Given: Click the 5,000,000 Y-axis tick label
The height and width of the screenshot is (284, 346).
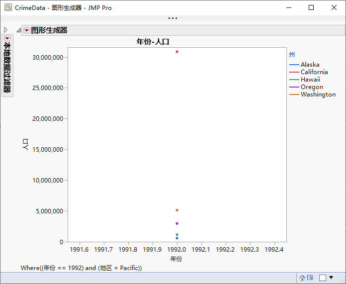Looking at the screenshot, I should click(50, 211).
